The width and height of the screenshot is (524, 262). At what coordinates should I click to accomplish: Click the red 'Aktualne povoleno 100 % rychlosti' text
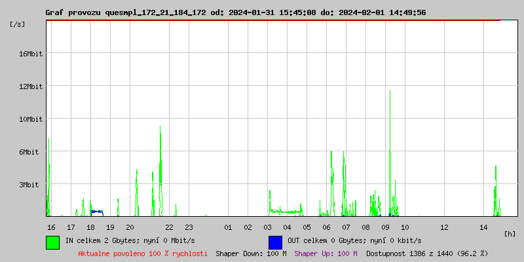tap(143, 253)
